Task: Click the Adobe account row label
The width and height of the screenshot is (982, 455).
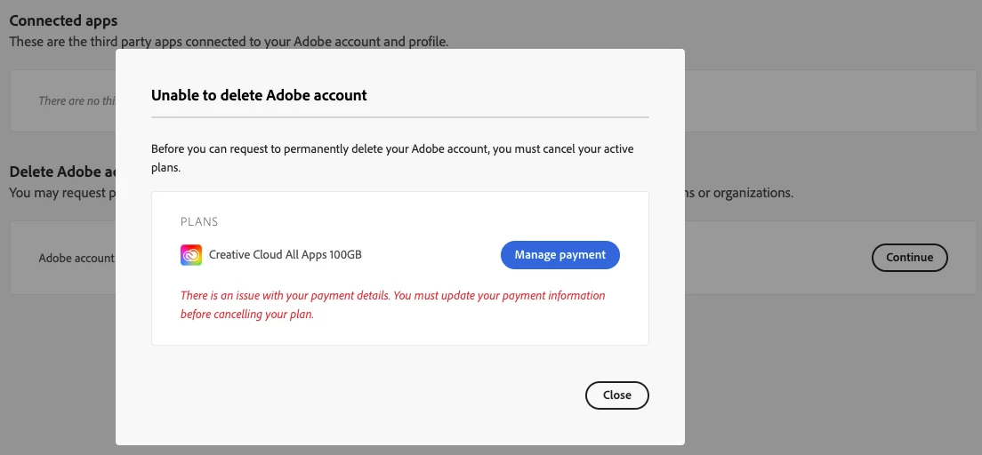Action: (76, 258)
